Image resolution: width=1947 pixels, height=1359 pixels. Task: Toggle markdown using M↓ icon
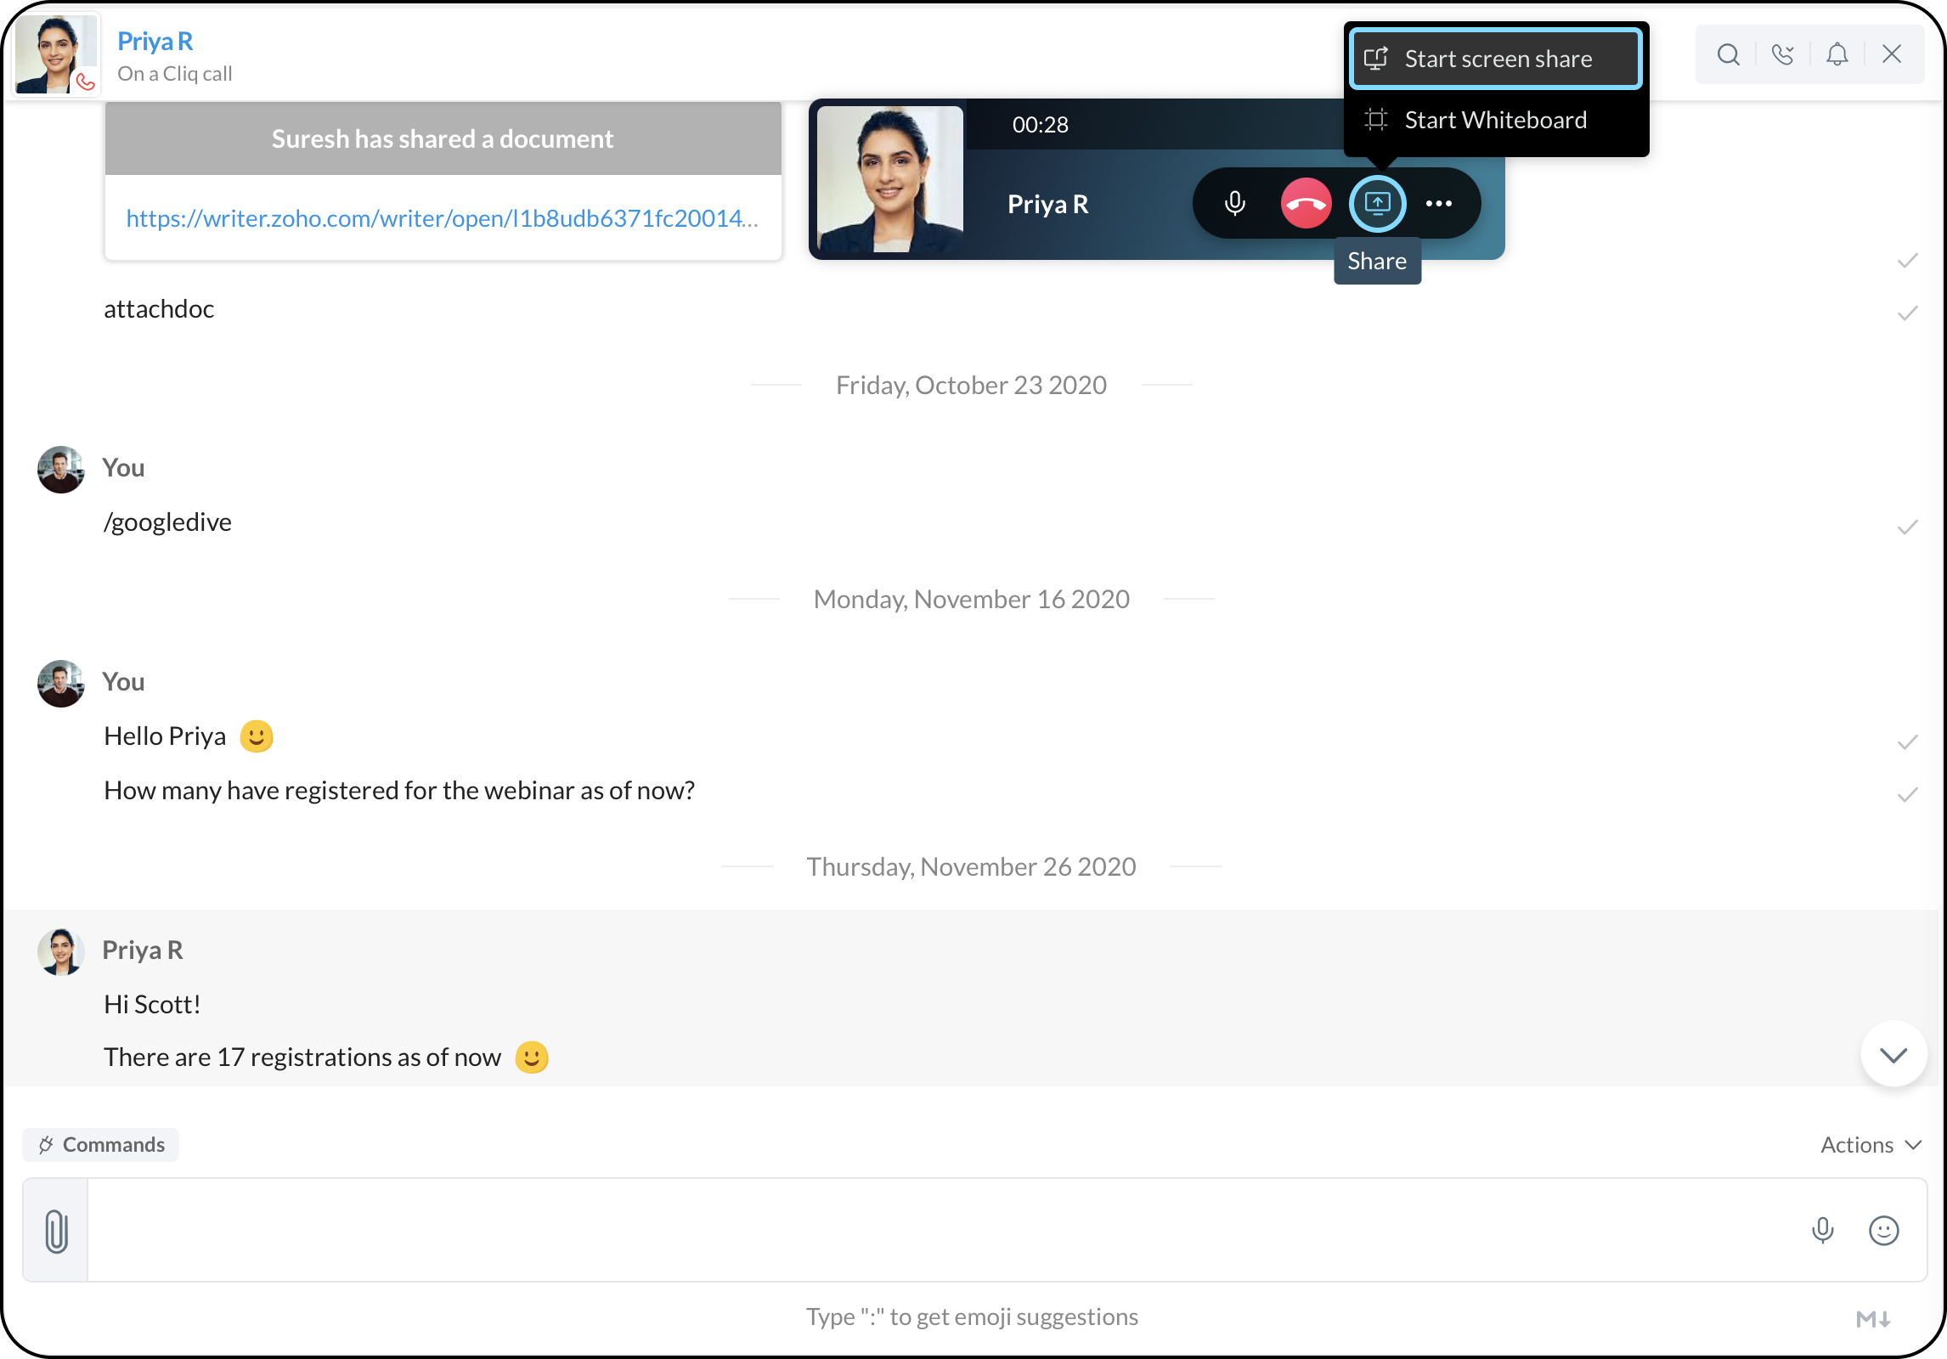[x=1873, y=1318]
